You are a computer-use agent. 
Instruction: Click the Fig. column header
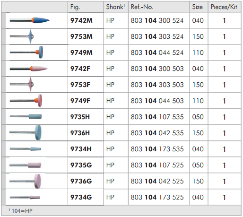(75, 7)
